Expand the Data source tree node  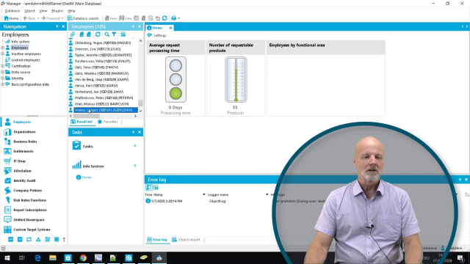click(x=3, y=72)
